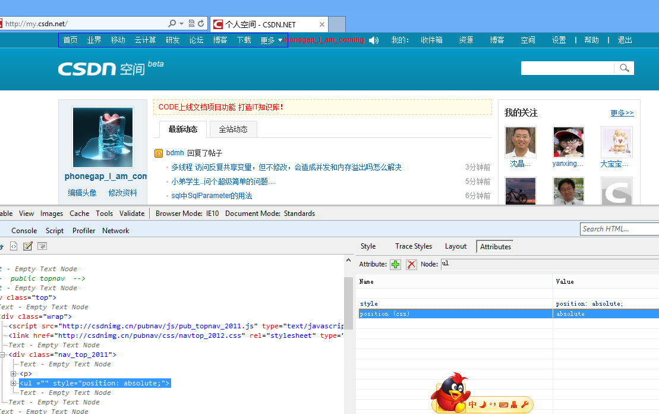Click the CSDN site search text box
Image resolution: width=659 pixels, height=414 pixels.
coord(568,68)
